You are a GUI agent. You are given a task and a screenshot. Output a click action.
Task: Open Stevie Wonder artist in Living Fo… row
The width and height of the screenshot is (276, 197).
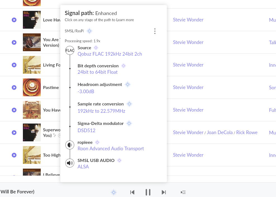188,65
